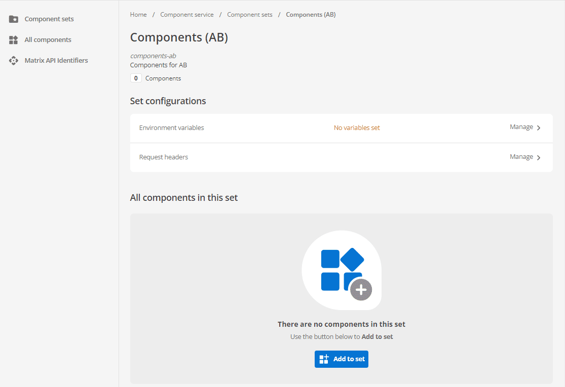
Task: Navigate to Component service via breadcrumb
Action: [x=186, y=14]
